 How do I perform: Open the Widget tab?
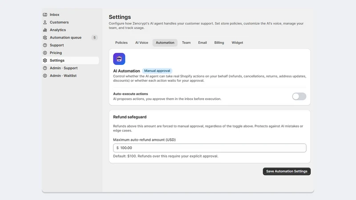coord(237,43)
